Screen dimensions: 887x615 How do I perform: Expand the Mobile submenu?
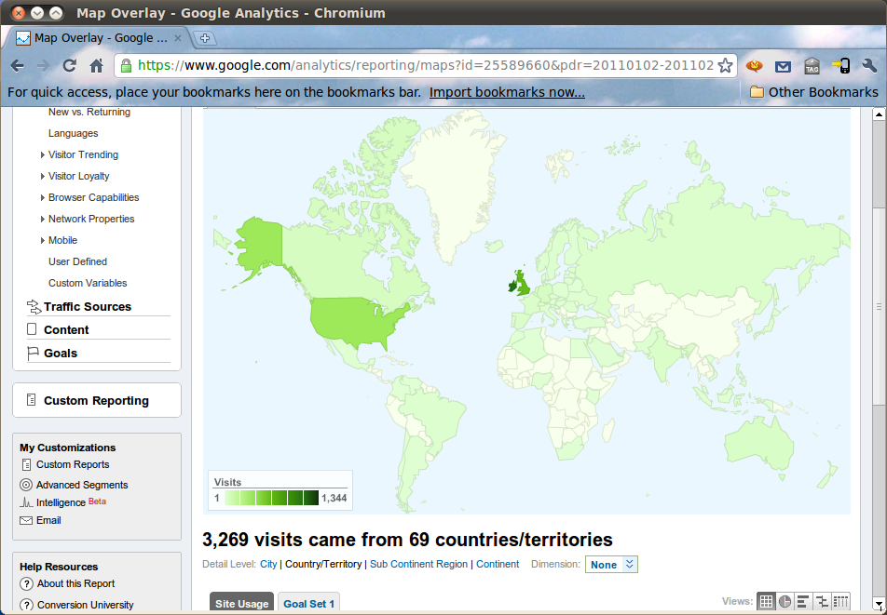pos(43,241)
